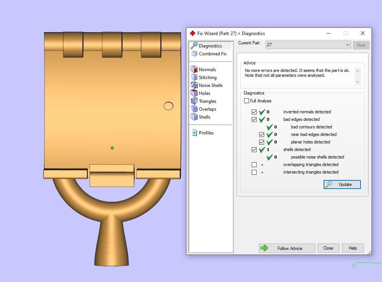The height and width of the screenshot is (282, 382).
Task: Click the Next button beside Current Part
Action: click(361, 45)
